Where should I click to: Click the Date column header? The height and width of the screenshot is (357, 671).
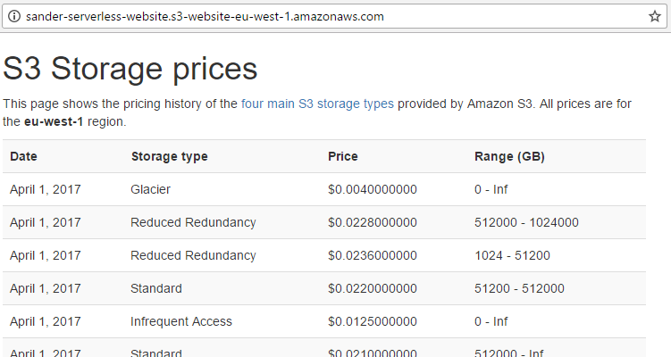pos(23,156)
